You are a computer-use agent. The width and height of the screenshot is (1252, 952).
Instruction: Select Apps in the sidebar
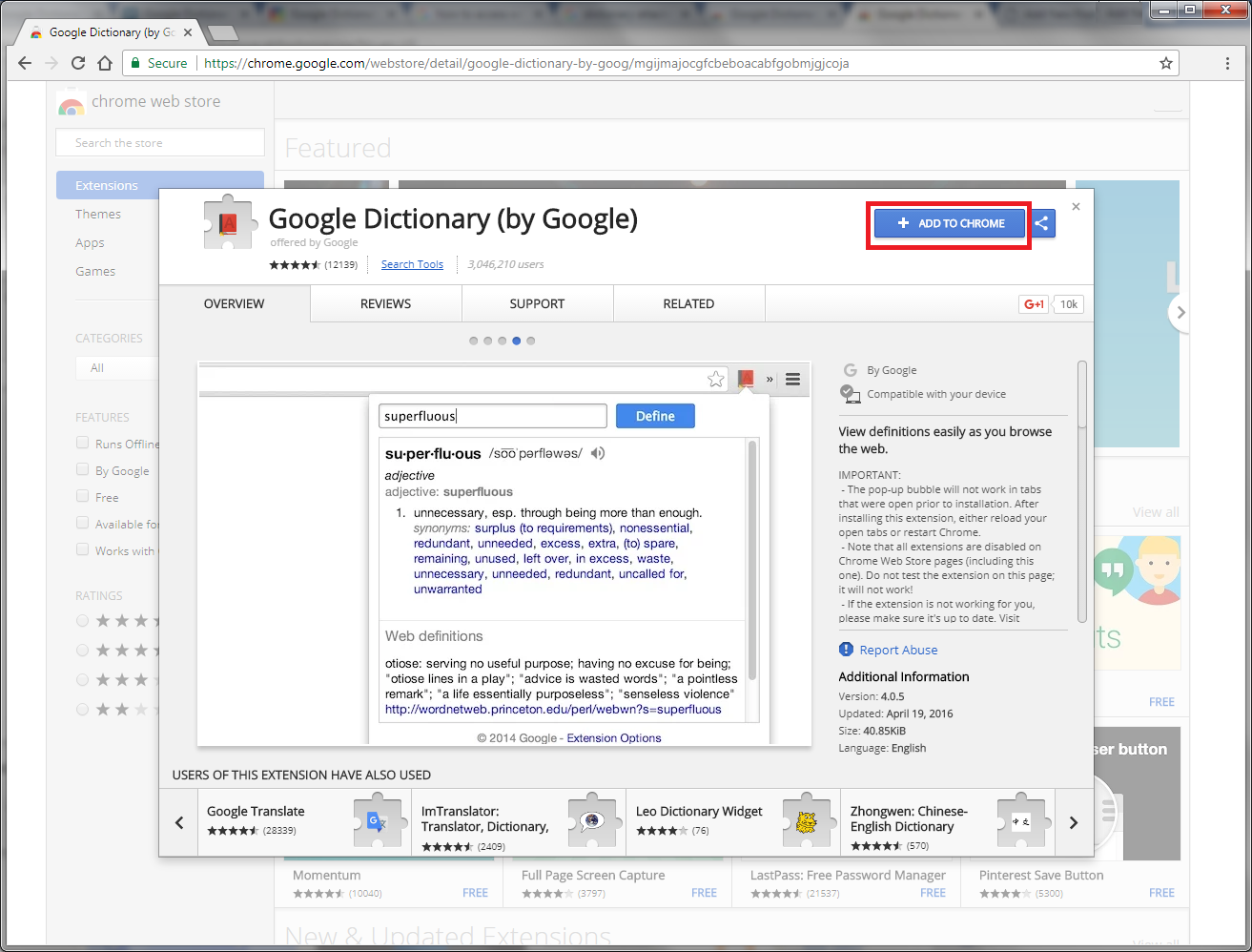(x=91, y=243)
